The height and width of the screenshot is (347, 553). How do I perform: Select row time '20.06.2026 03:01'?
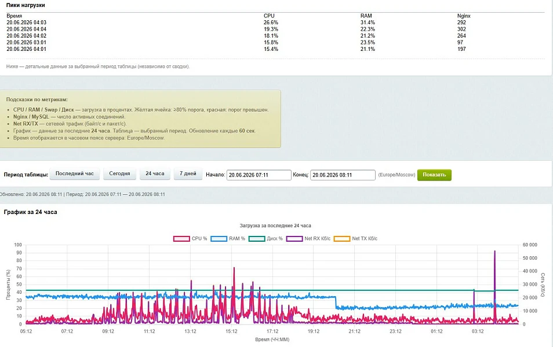(27, 43)
